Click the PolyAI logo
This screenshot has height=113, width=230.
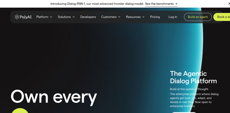click(23, 17)
